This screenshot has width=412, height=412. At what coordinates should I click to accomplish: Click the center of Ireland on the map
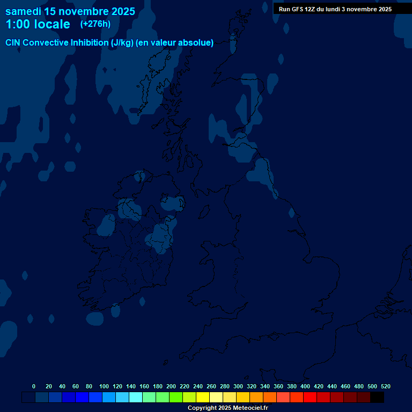coord(126,247)
